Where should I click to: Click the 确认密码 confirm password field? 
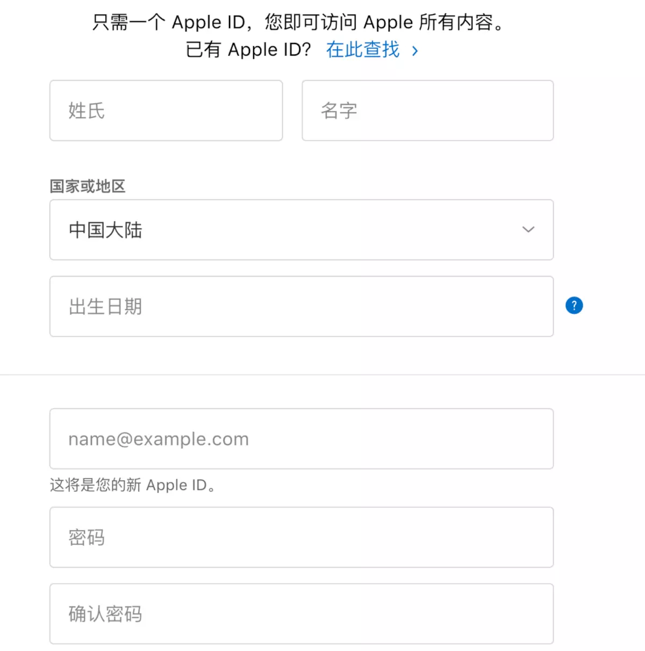[302, 614]
